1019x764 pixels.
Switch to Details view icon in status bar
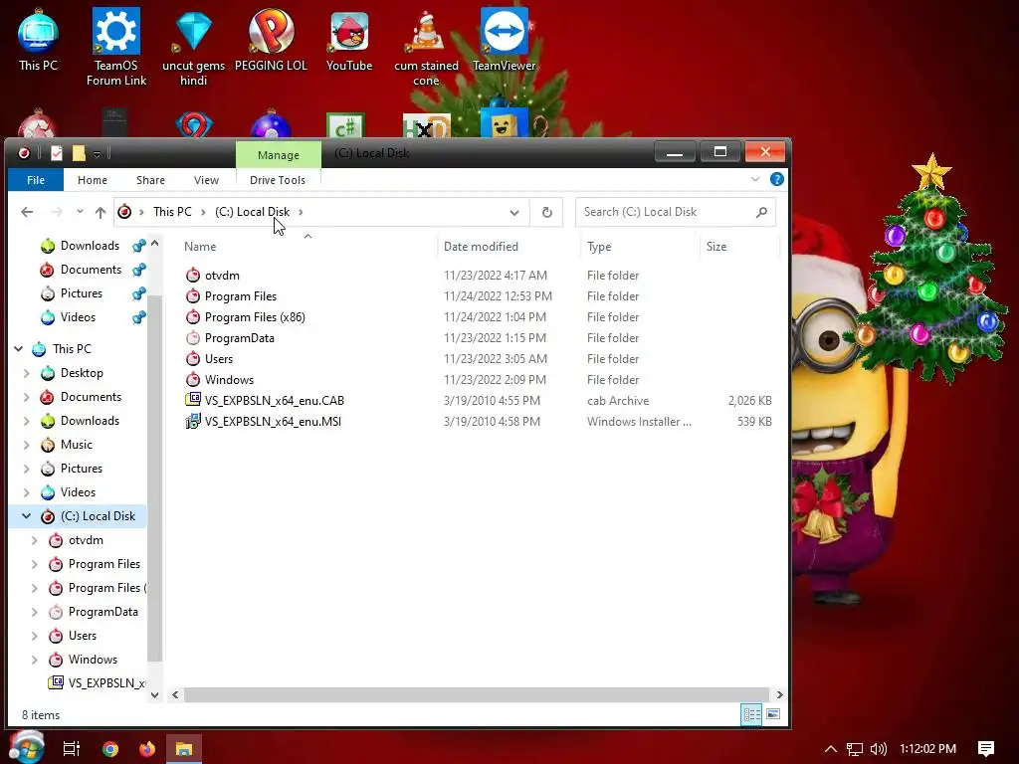[x=752, y=714]
